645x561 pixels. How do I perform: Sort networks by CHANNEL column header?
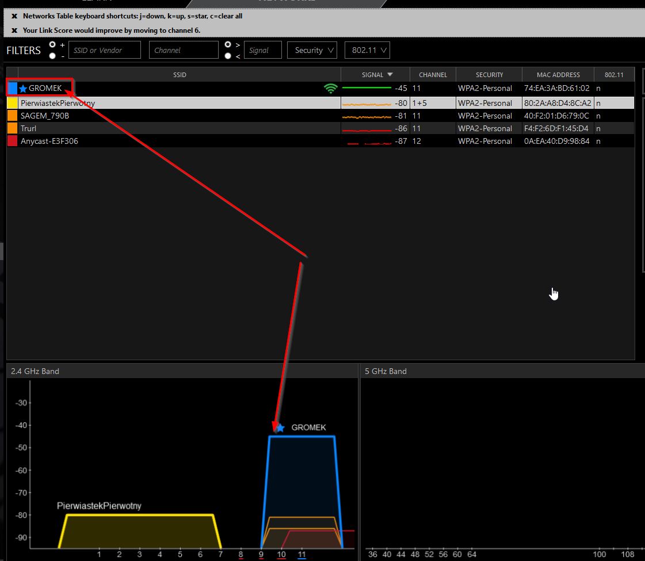[433, 75]
